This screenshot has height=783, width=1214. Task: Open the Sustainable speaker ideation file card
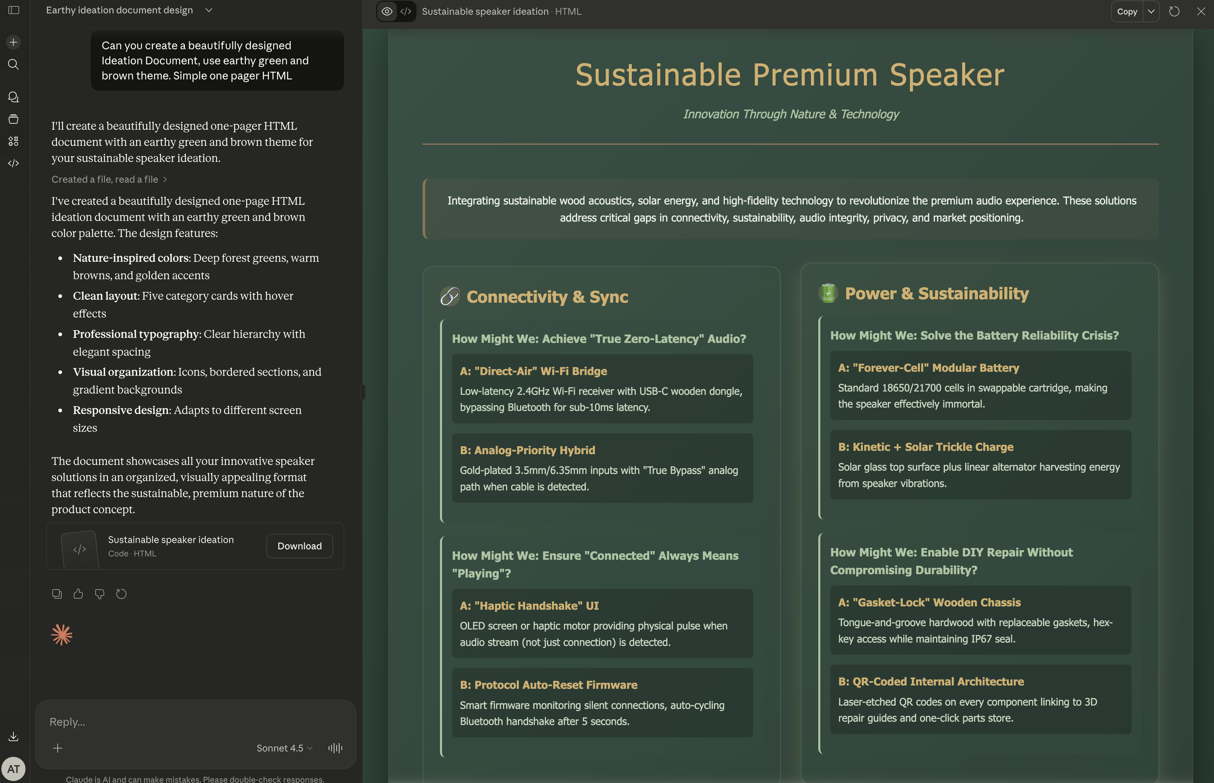click(195, 546)
